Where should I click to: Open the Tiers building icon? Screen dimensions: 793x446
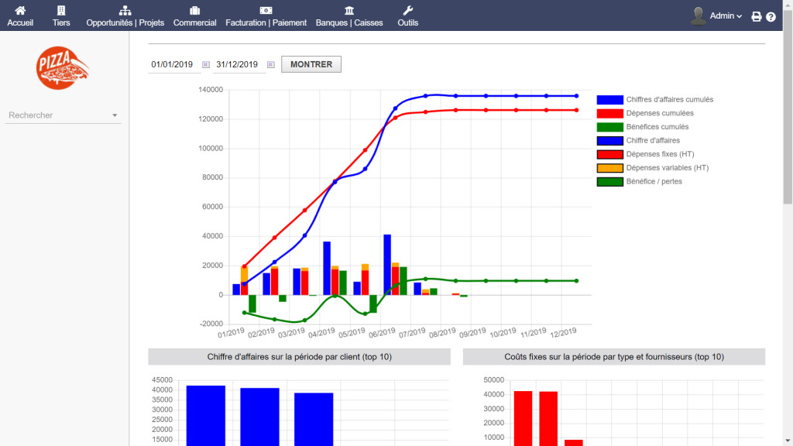[x=61, y=10]
